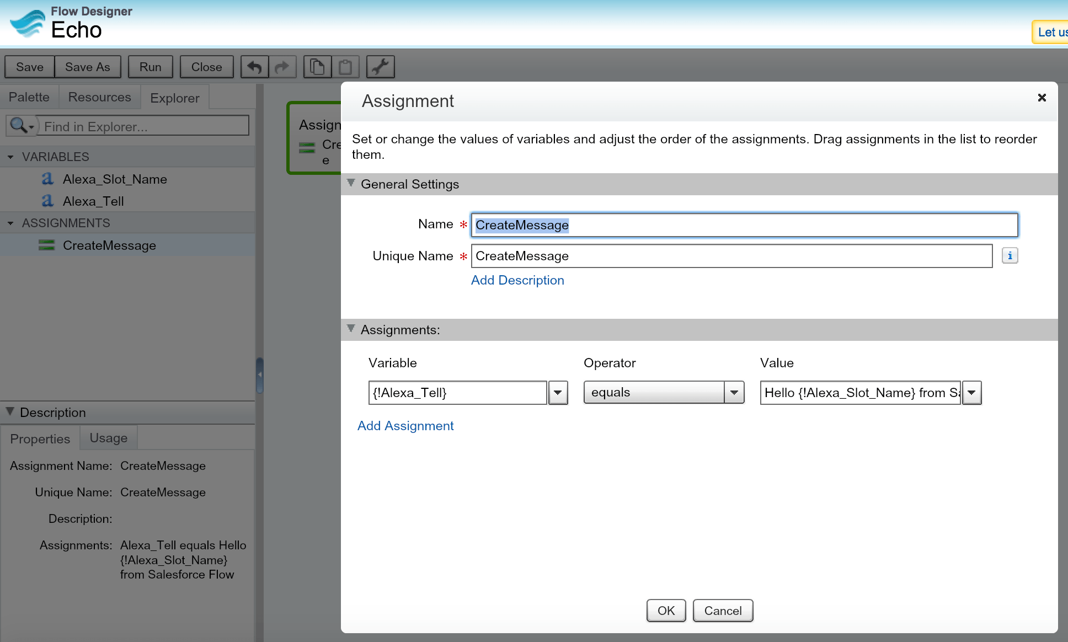Switch to the Usage tab

coord(108,438)
